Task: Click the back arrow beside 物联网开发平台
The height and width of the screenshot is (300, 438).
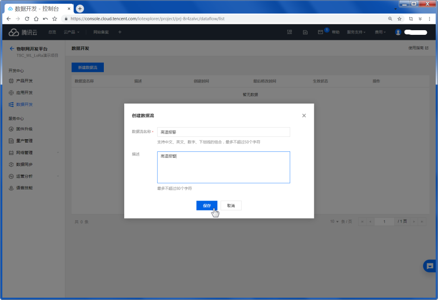Action: point(12,49)
